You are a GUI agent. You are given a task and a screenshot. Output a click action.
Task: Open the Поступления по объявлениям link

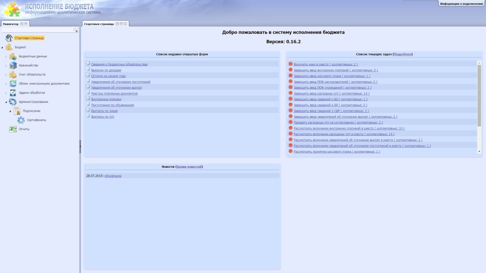tap(112, 105)
